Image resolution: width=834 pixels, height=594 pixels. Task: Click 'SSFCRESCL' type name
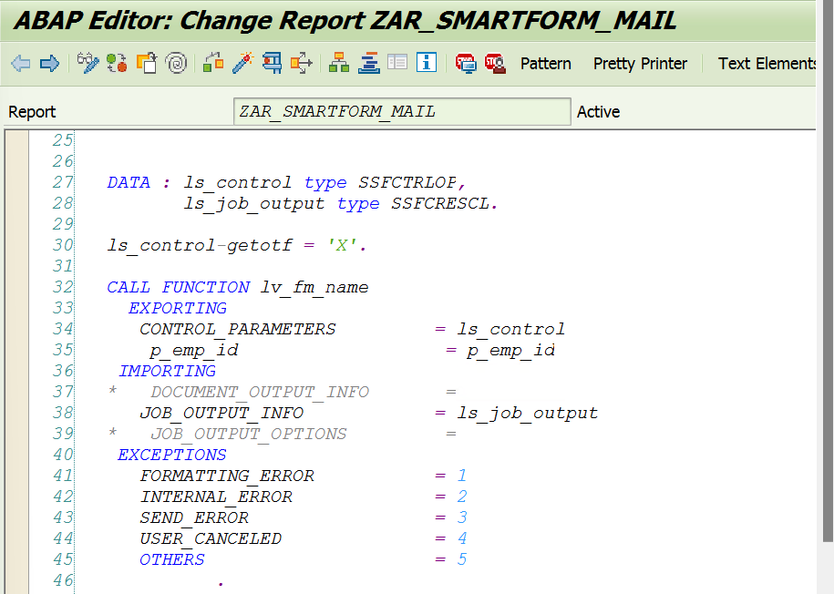(x=440, y=204)
